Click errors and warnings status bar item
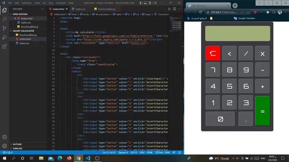 click(x=8, y=153)
